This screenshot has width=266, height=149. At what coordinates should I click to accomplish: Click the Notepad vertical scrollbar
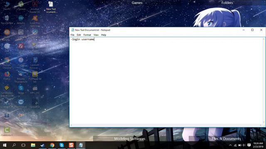click(x=264, y=81)
